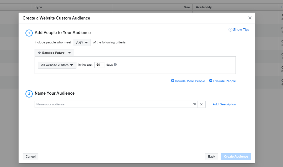
Task: Click the Show Tips link
Action: 239,30
